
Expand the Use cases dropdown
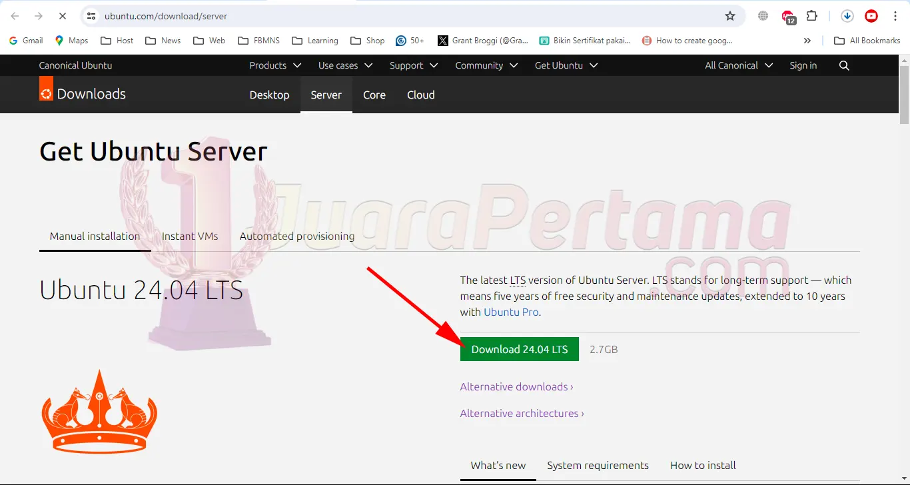pos(345,65)
